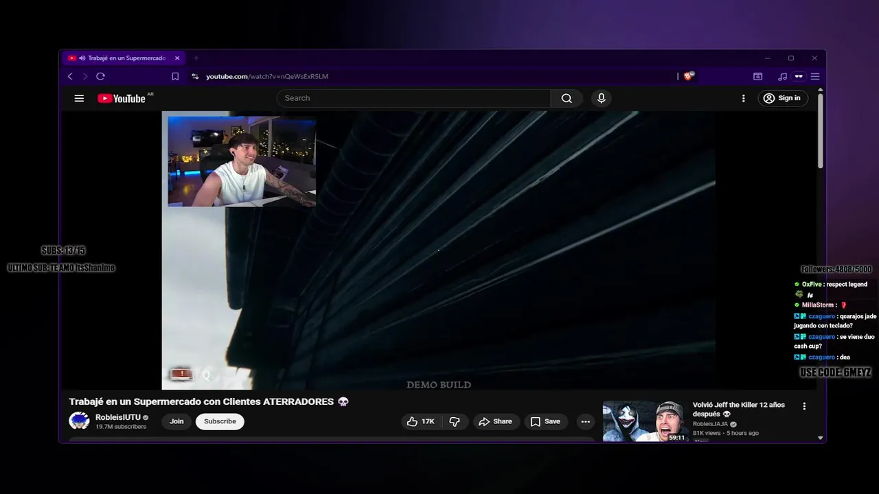Click the browser forward arrow
The image size is (879, 494).
coord(85,76)
